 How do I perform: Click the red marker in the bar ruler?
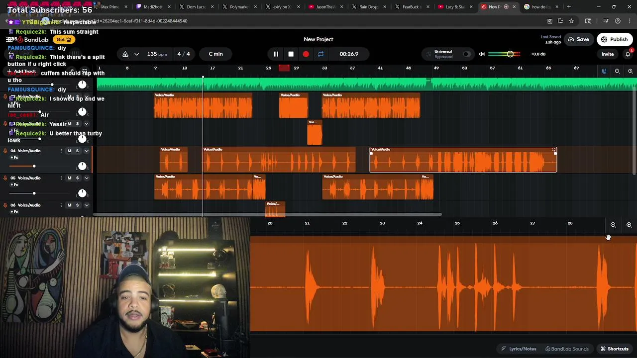284,68
